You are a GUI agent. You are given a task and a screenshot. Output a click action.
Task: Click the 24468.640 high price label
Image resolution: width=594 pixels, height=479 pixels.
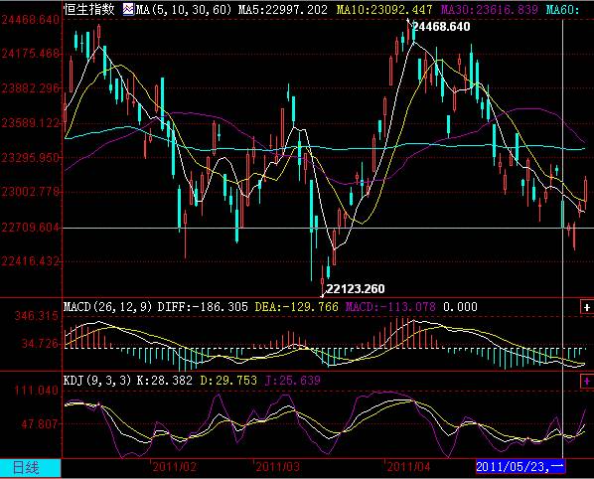(x=441, y=27)
